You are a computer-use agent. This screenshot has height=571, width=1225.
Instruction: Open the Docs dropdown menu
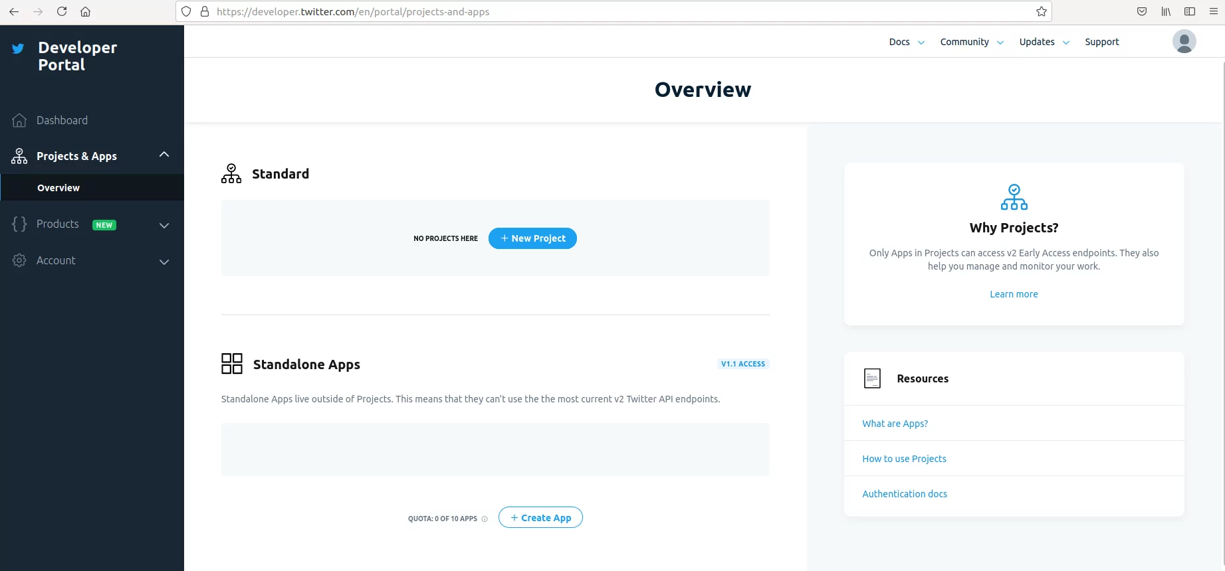[x=906, y=42]
